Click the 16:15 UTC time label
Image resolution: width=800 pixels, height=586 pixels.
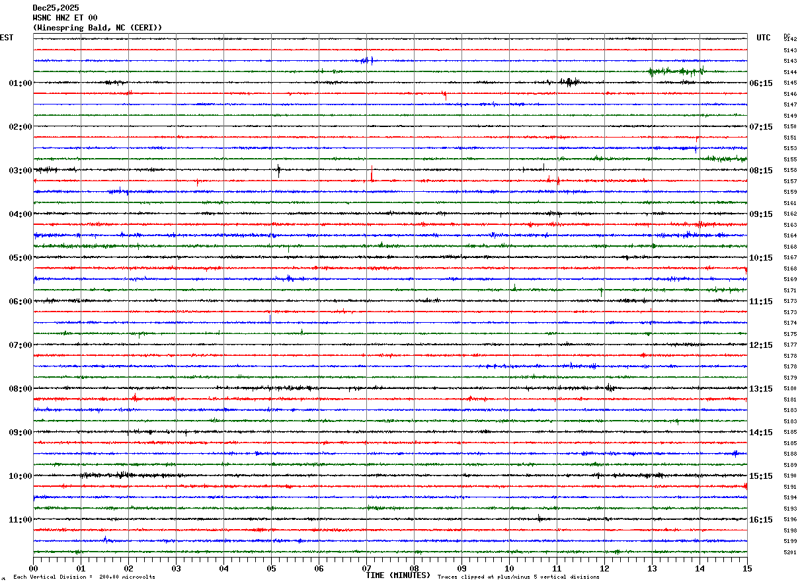[x=761, y=520]
